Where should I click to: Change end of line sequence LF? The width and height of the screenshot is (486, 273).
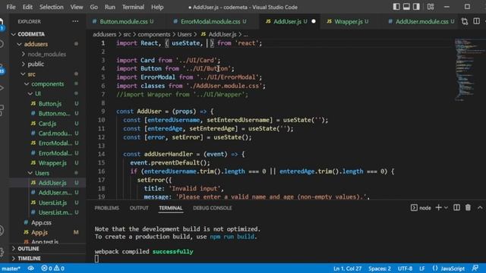pos(422,268)
